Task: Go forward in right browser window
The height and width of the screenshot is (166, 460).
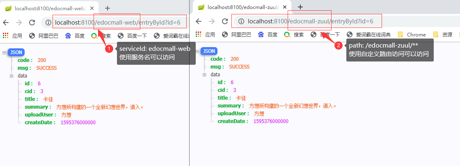Action: [x=212, y=21]
